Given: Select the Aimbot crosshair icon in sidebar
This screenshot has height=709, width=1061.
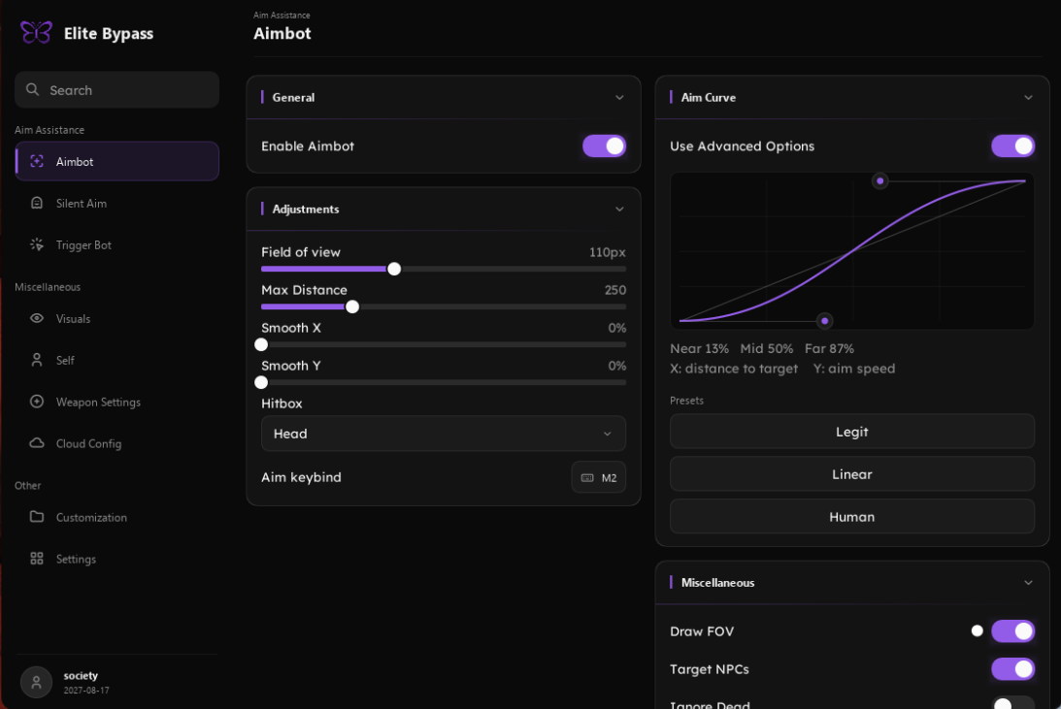Looking at the screenshot, I should 37,161.
